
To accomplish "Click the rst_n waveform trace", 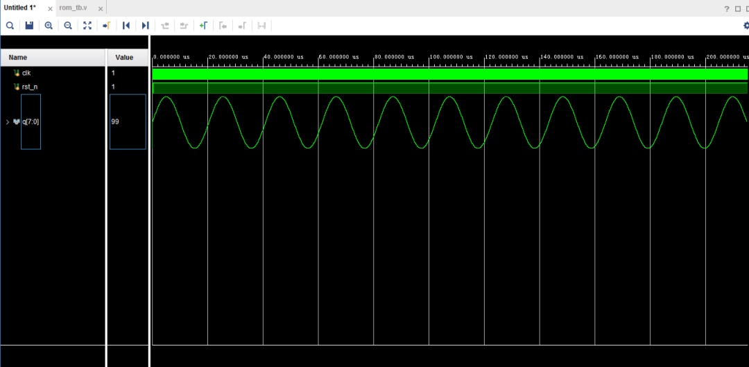I will coord(450,88).
